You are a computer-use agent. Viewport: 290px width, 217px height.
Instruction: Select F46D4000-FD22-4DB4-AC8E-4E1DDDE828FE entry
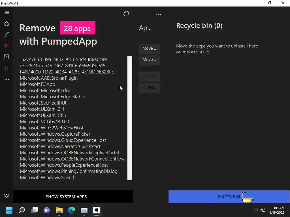tap(67, 72)
